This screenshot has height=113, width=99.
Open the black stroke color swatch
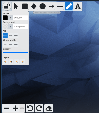[5, 18]
